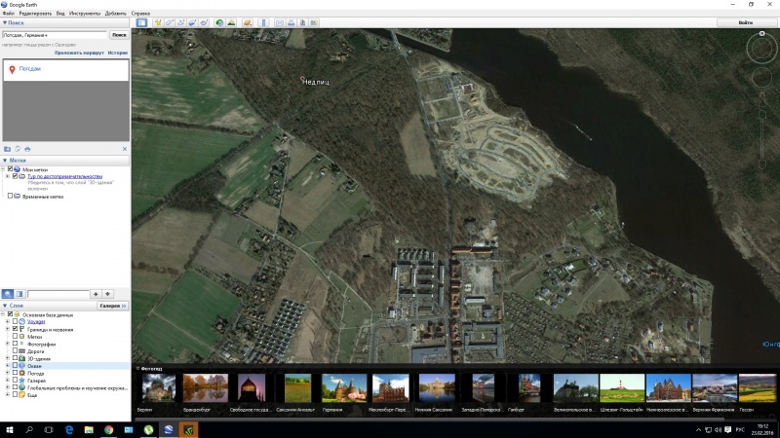Click the Проложить маршрут link
Image resolution: width=780 pixels, height=438 pixels.
pyautogui.click(x=79, y=53)
